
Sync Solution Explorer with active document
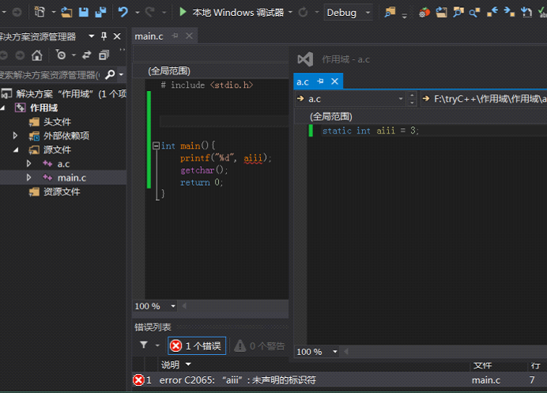86,55
